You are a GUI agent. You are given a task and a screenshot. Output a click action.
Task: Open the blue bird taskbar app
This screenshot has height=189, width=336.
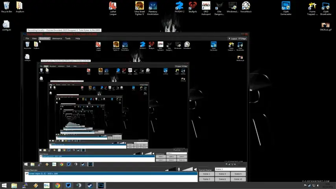pyautogui.click(x=68, y=185)
